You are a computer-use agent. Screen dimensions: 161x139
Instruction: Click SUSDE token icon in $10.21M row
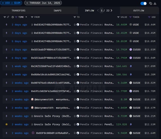(x=131, y=116)
